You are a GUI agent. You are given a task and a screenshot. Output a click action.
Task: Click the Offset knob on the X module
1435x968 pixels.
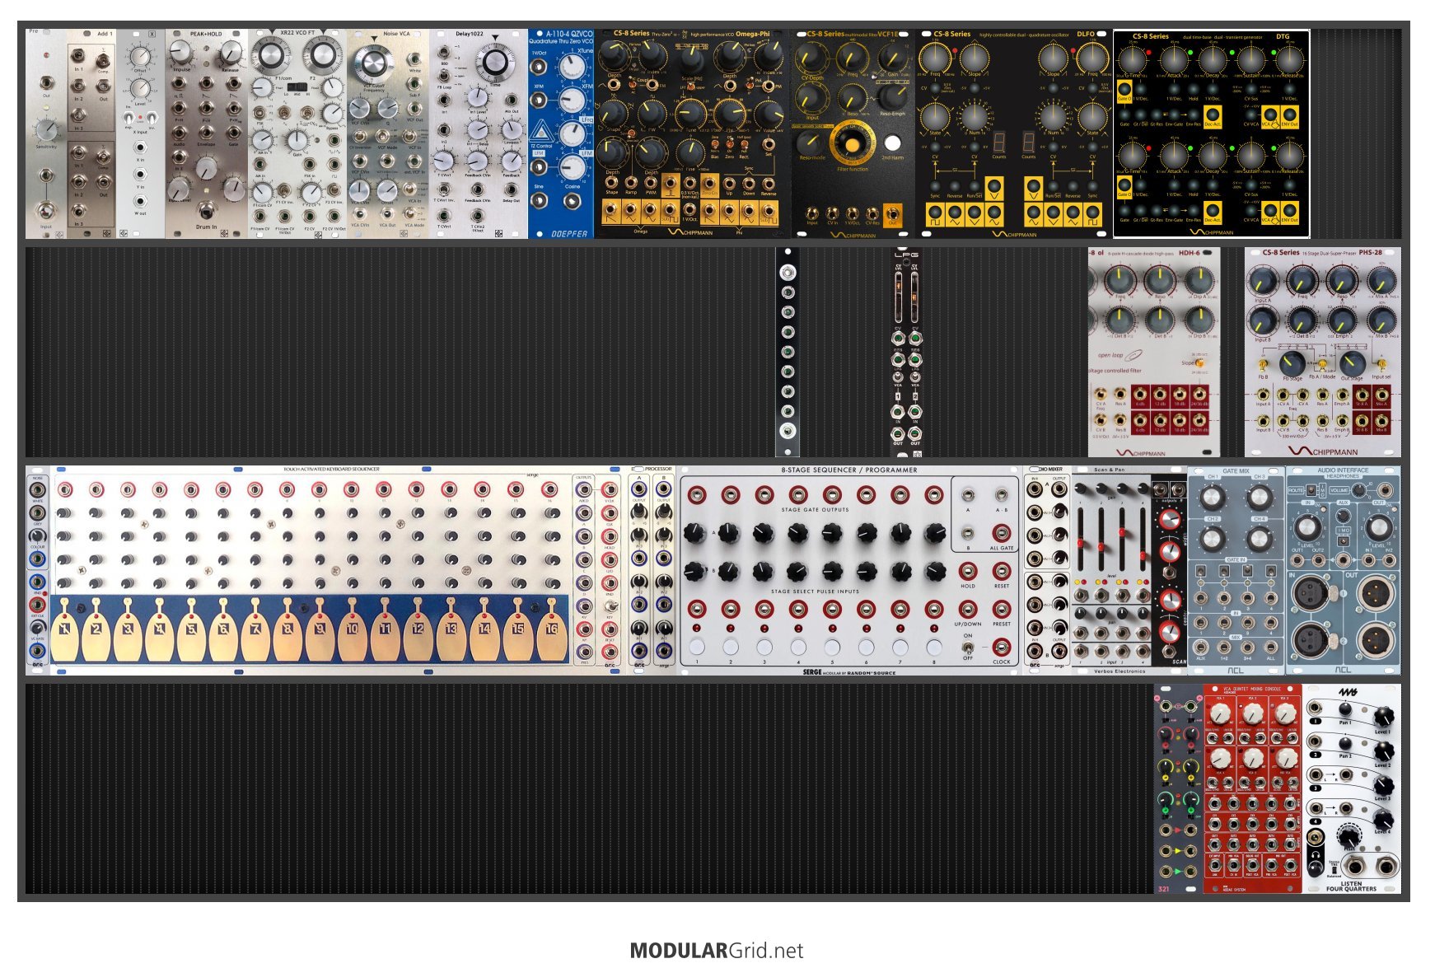(x=141, y=55)
